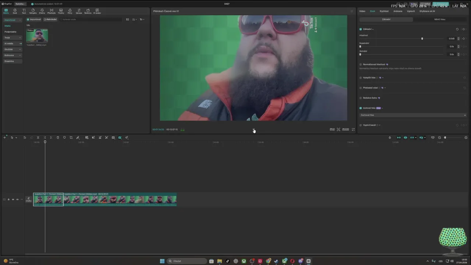Open the Zvuk audio library icon
The height and width of the screenshot is (265, 471).
pos(15,11)
